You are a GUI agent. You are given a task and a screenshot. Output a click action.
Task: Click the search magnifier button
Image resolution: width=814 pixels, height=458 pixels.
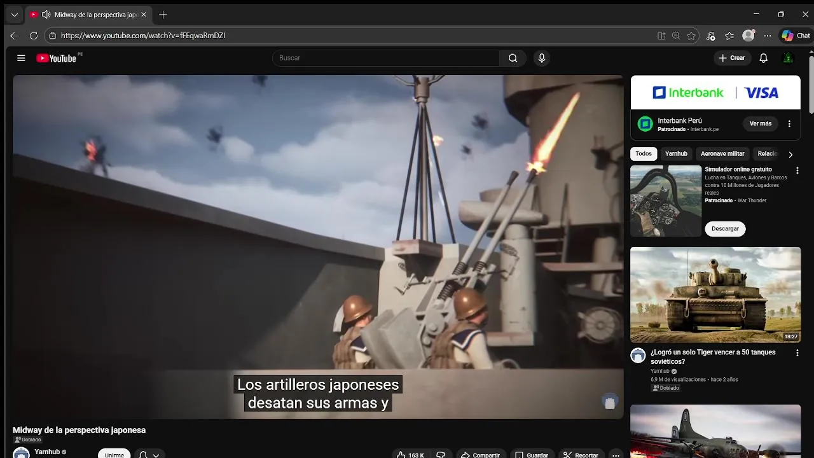pos(513,58)
